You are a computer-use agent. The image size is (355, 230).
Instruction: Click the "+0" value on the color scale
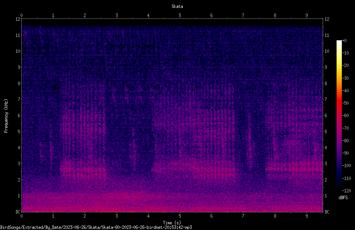point(344,41)
